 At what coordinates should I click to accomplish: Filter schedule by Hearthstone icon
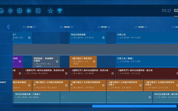click(10, 11)
